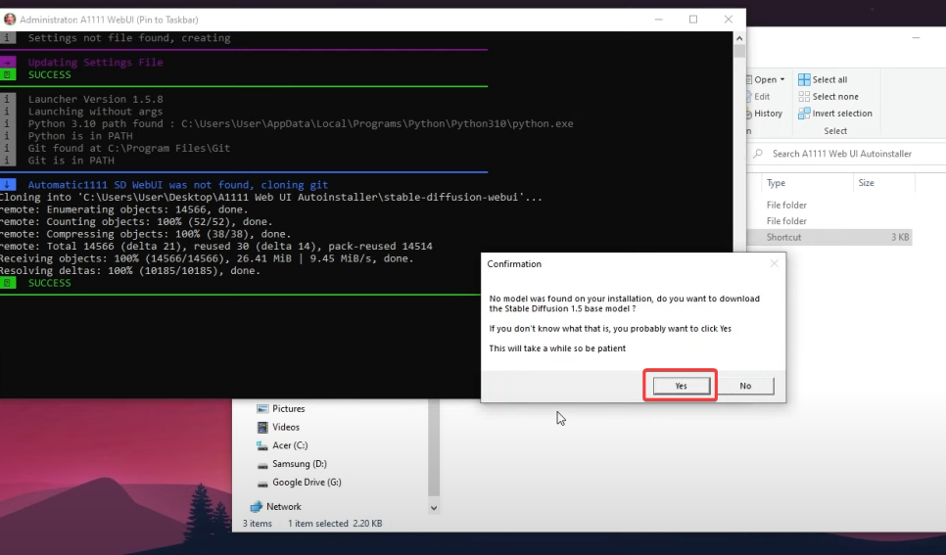Click the console window app icon

coord(10,20)
